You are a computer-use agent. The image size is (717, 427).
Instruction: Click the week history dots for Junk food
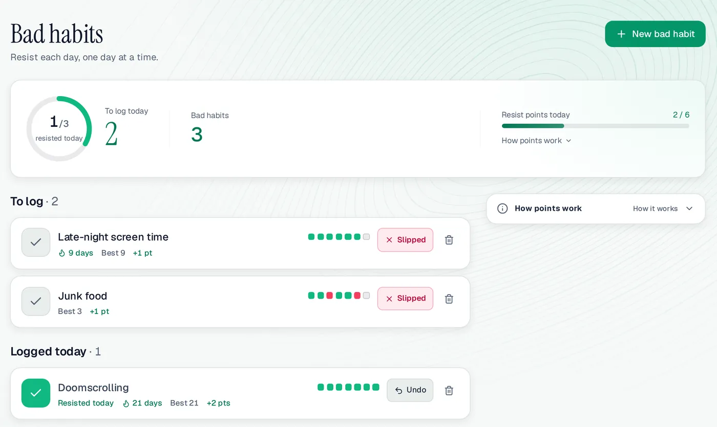click(339, 296)
